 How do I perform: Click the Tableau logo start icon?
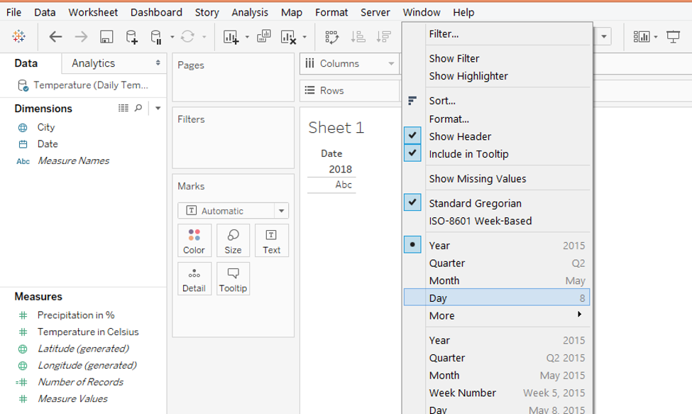(19, 37)
